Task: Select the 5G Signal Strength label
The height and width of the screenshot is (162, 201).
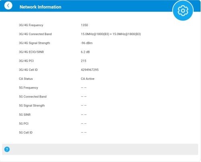Action: point(32,106)
